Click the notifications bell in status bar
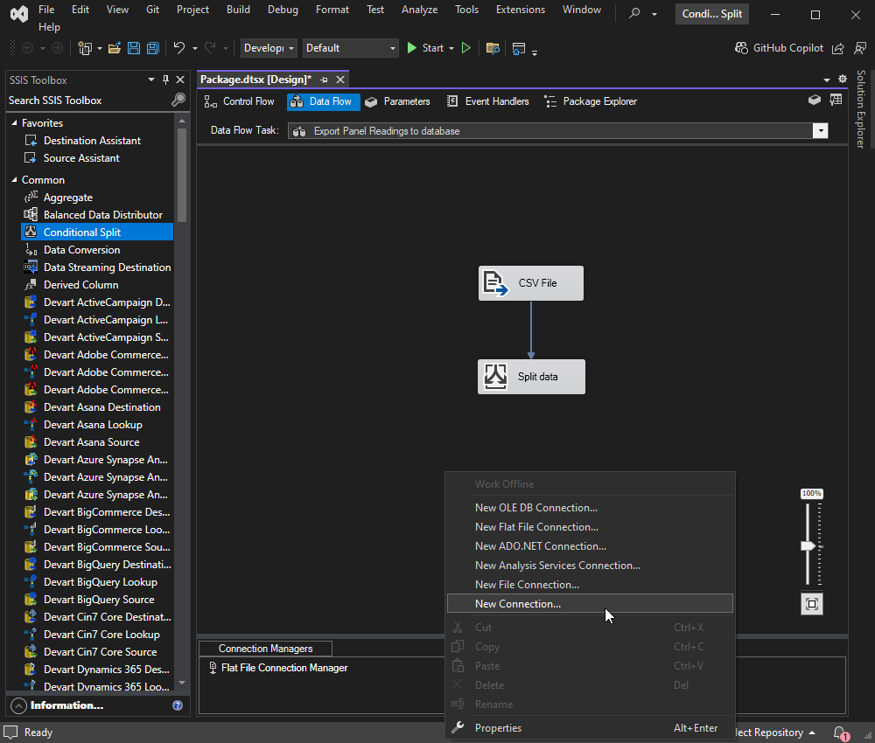Viewport: 875px width, 743px height. coord(840,733)
